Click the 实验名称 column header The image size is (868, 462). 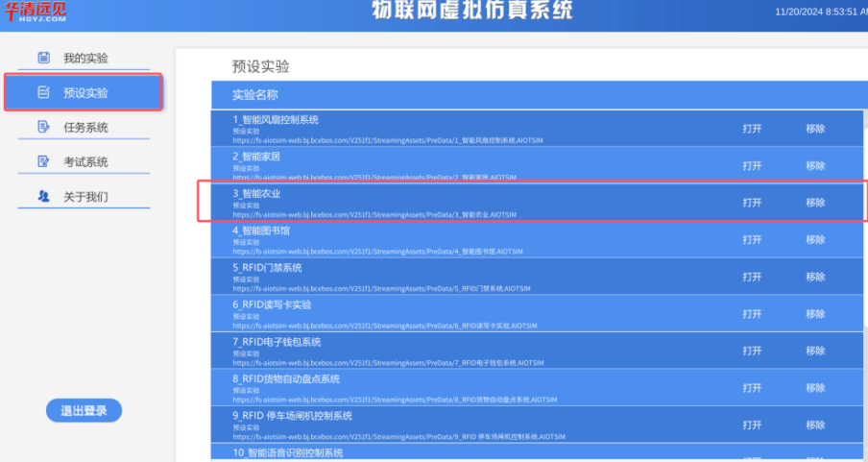pyautogui.click(x=255, y=95)
